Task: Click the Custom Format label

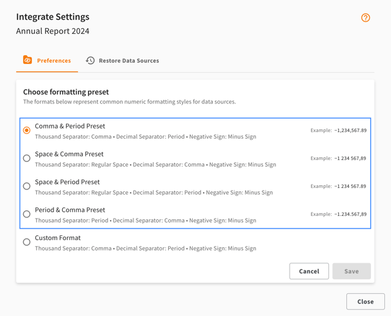Action: click(x=57, y=238)
